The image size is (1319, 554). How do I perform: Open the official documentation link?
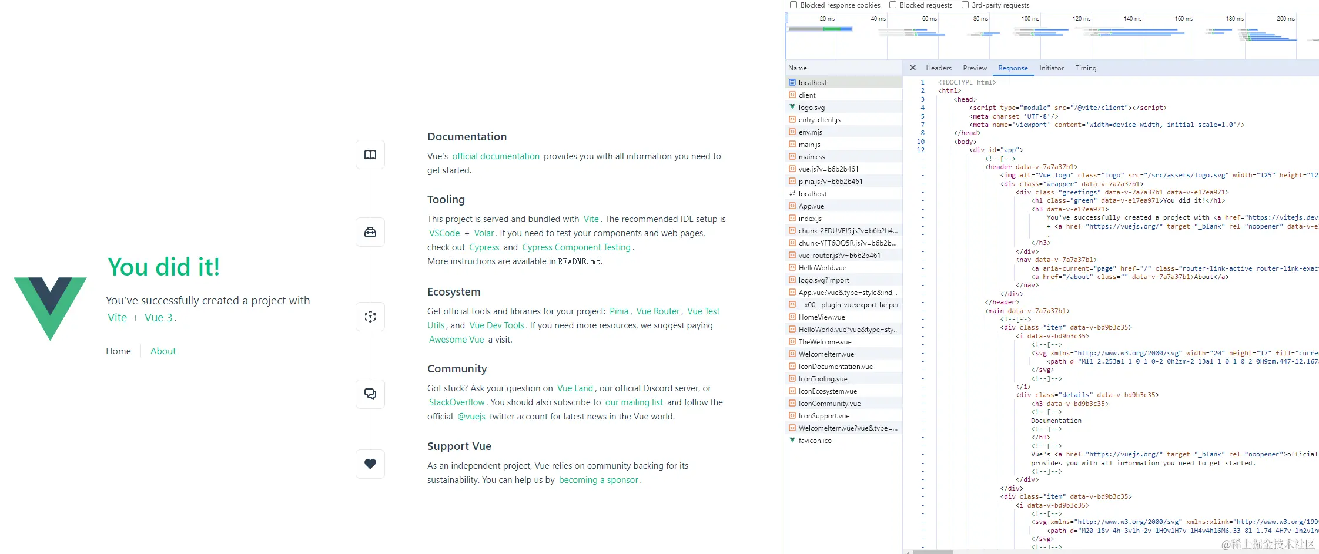(x=496, y=156)
